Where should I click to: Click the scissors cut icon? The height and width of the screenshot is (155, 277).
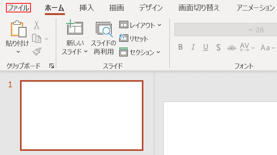coord(37,25)
